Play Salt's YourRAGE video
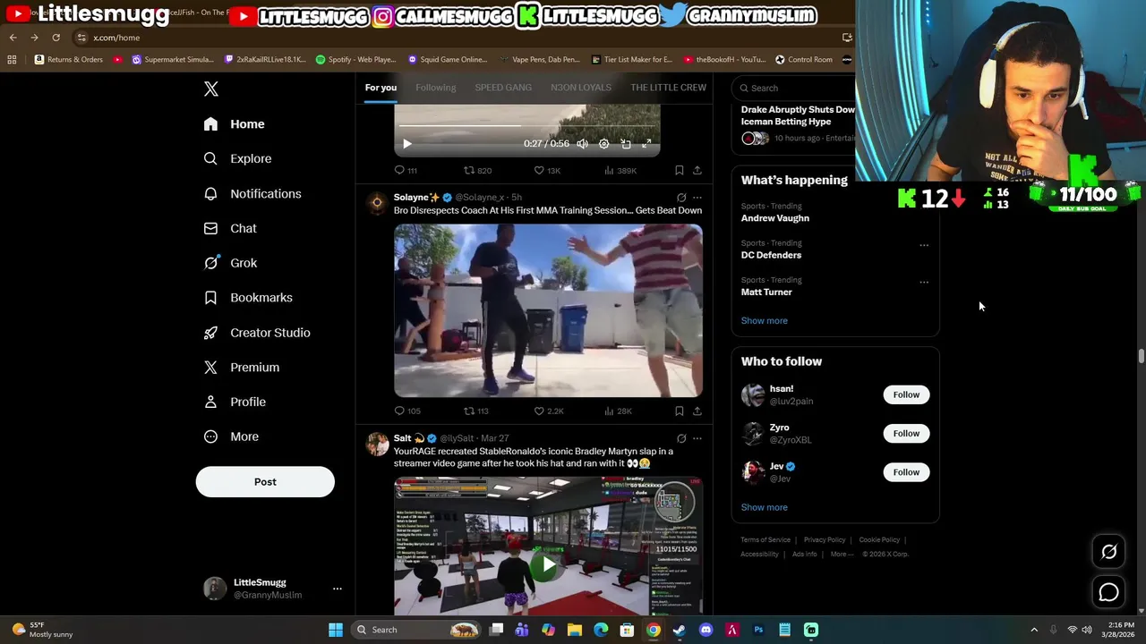 coord(547,564)
